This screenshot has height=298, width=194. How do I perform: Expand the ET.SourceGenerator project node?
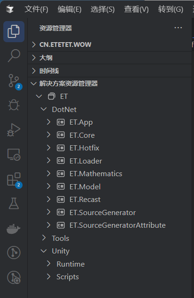click(x=48, y=212)
